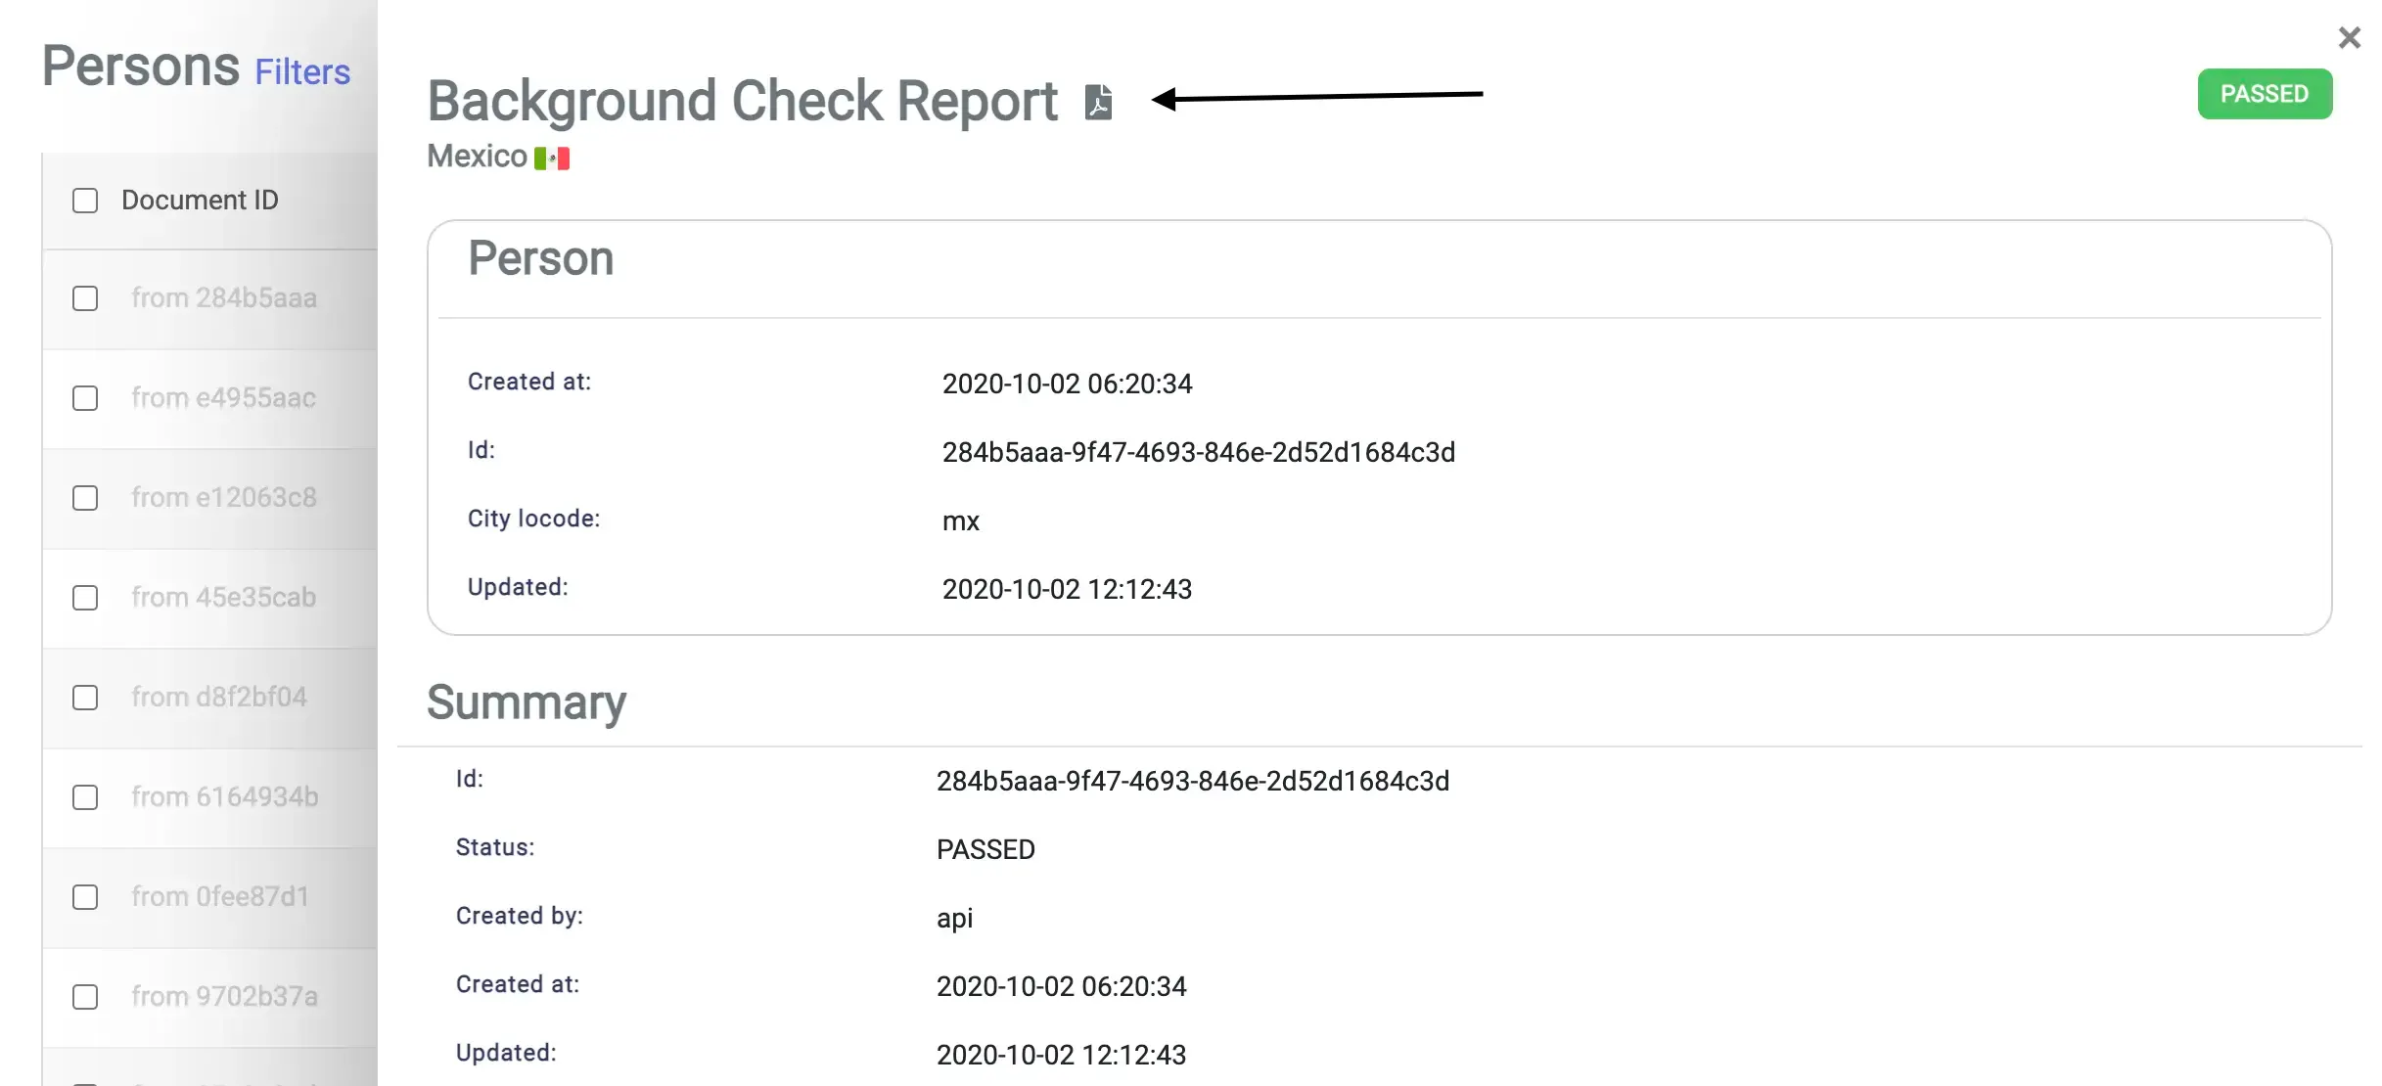Enable the checkbox beside d8f2bf04
The height and width of the screenshot is (1086, 2382).
(x=85, y=698)
